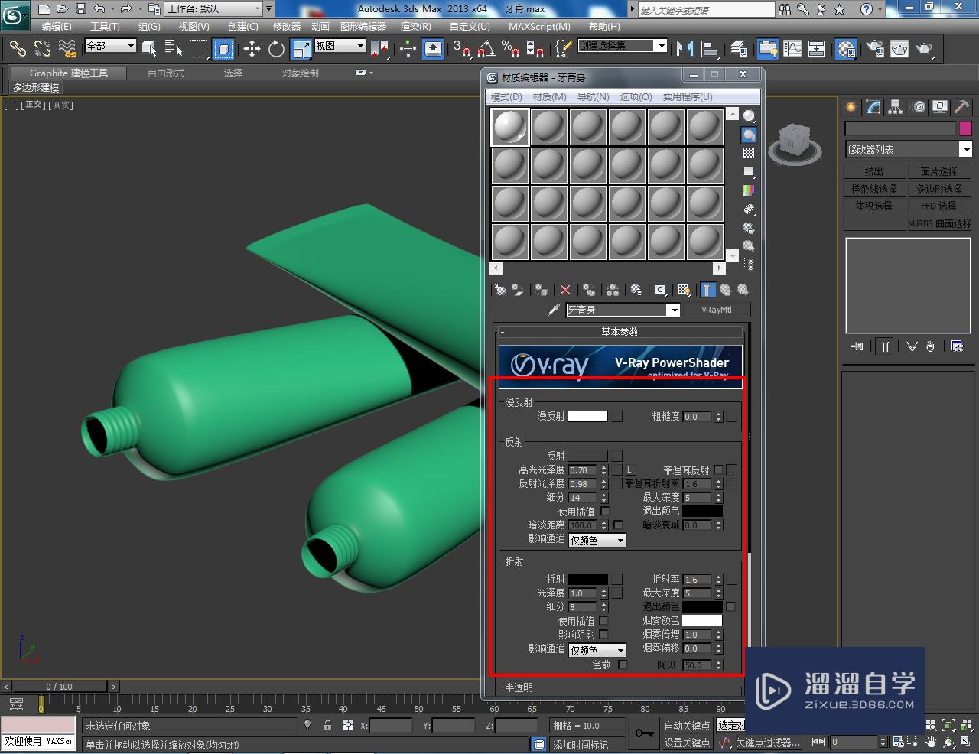Toggle Percent Snap in main toolbar

pyautogui.click(x=510, y=49)
